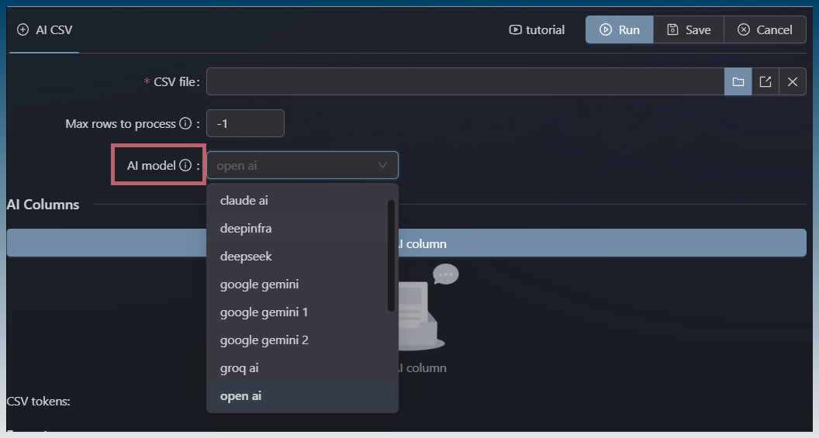Click the folder icon to browse CSV file
The height and width of the screenshot is (438, 819).
(x=738, y=81)
